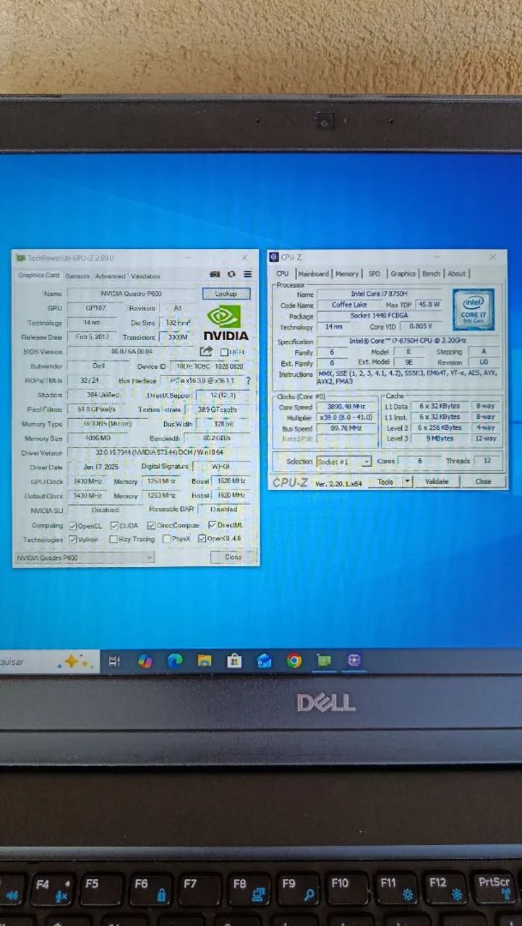Click the Max TDP value 45.0 W
522x926 pixels.
point(429,305)
